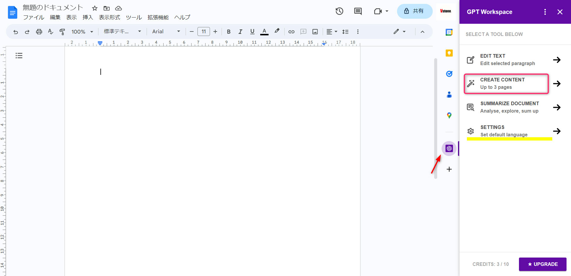Open the Tasks sidebar icon
Image resolution: width=571 pixels, height=276 pixels.
click(449, 74)
